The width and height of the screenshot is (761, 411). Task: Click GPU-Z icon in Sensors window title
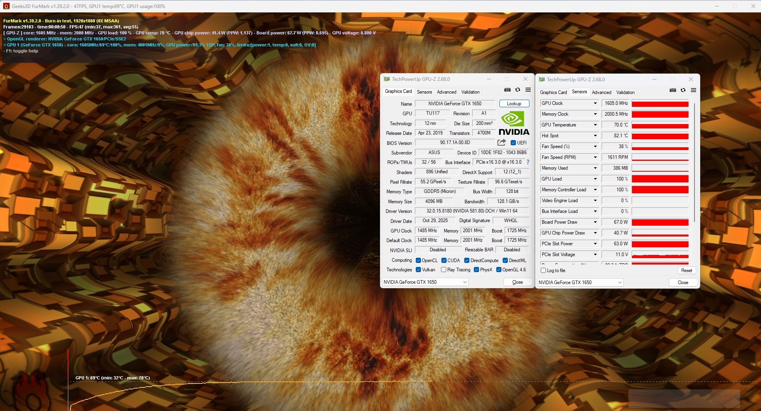pos(542,80)
